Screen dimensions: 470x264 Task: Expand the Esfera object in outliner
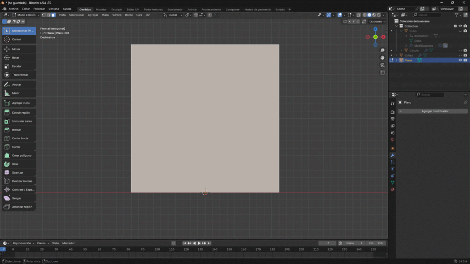[397, 55]
